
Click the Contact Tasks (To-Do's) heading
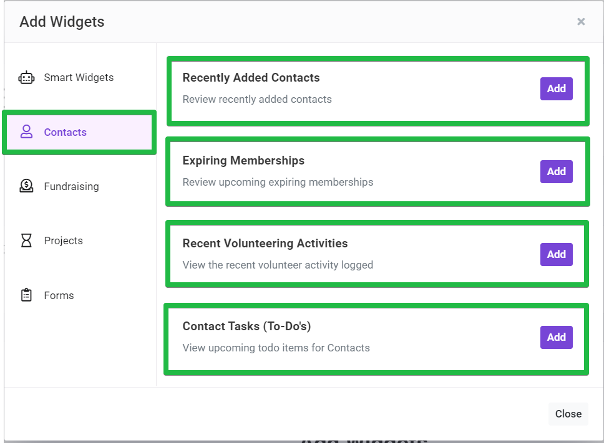246,326
